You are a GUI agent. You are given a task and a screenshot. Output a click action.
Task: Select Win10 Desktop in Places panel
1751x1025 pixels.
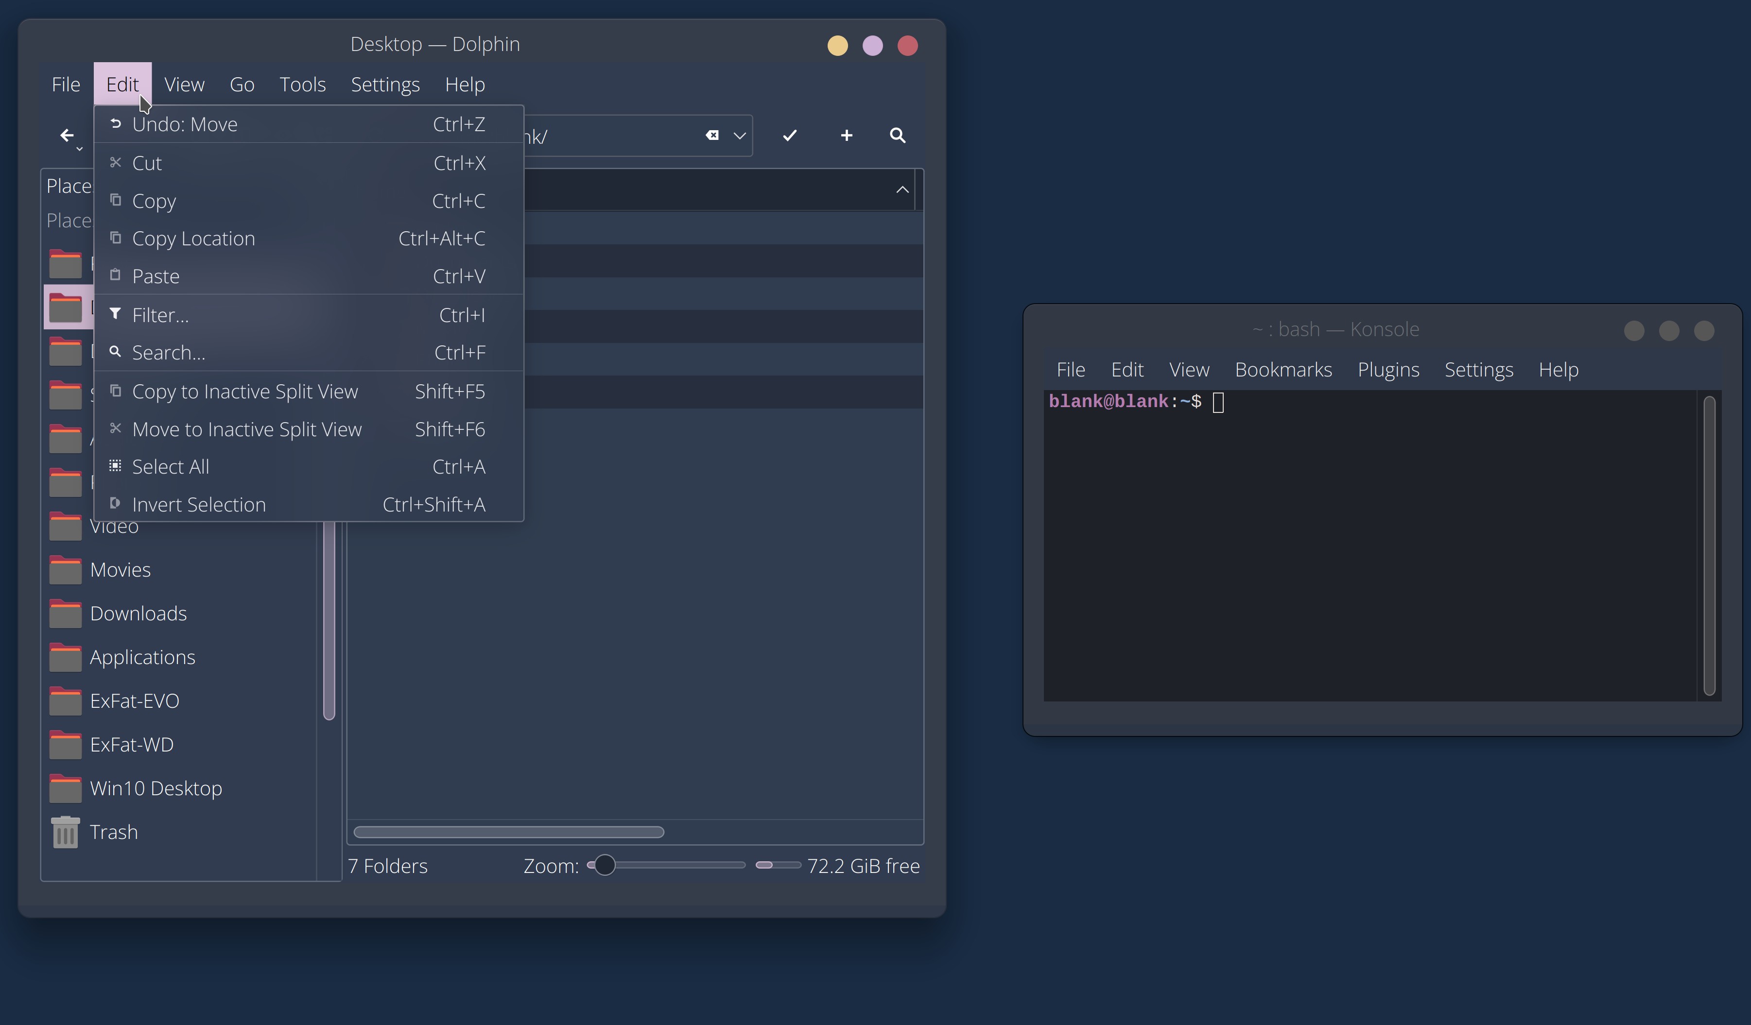pyautogui.click(x=179, y=789)
